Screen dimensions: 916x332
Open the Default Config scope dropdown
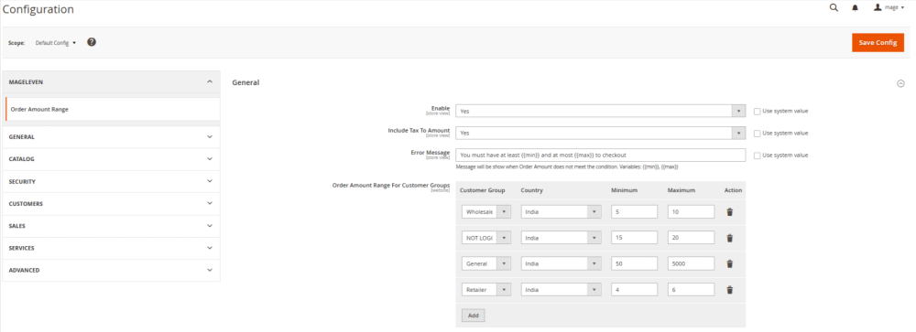pos(56,43)
